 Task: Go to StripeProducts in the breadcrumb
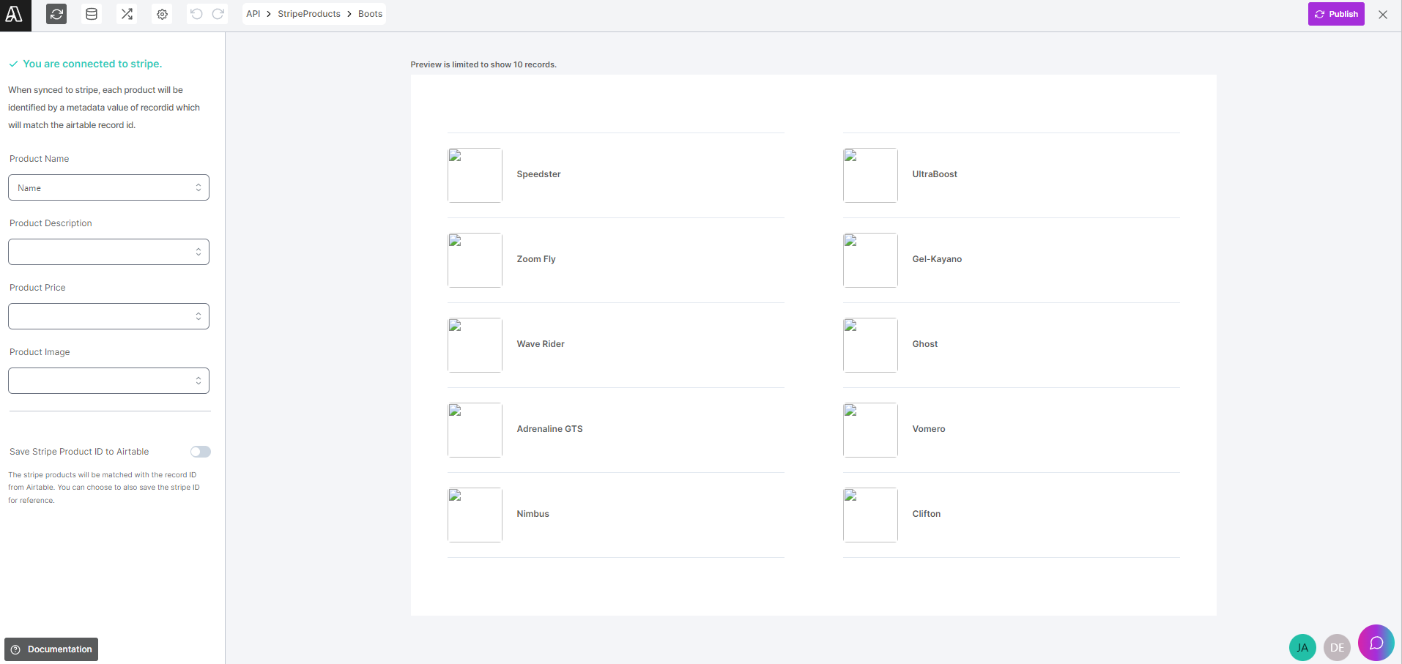coord(309,14)
